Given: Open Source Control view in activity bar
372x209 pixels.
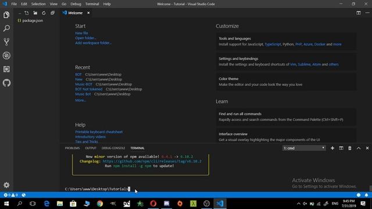Looking at the screenshot, I should tap(6, 42).
